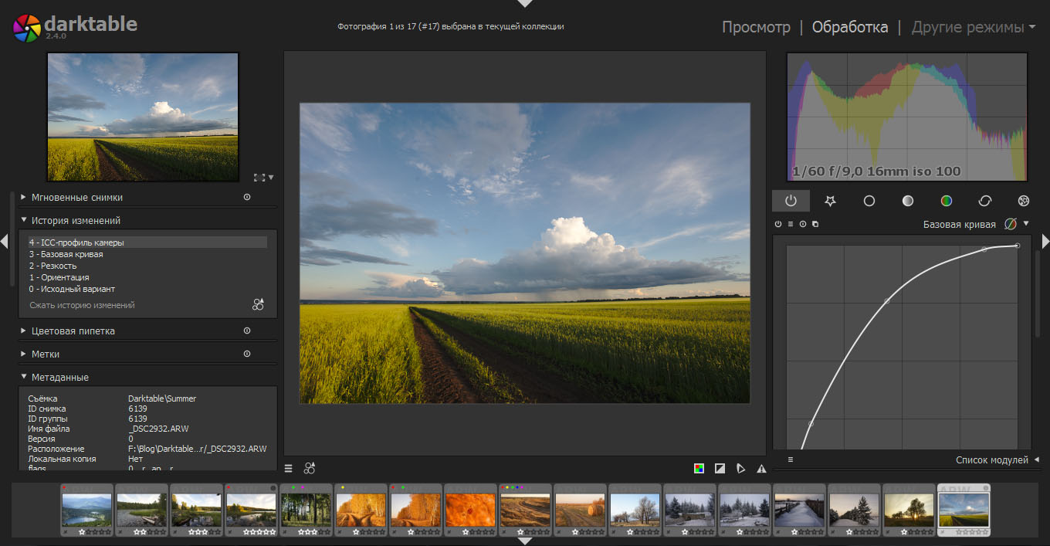Toggle over/under exposure indicator
1050x546 pixels.
720,468
